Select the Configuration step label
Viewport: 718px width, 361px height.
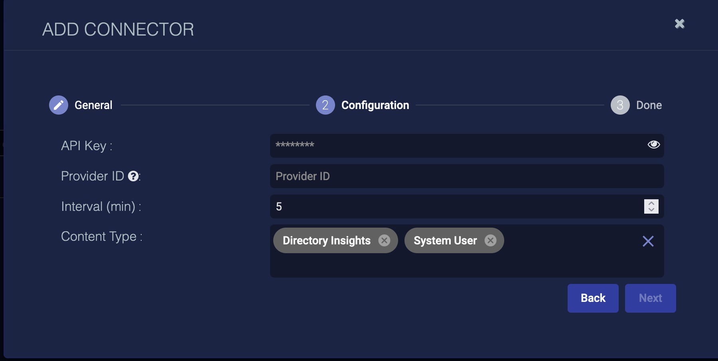pos(375,105)
